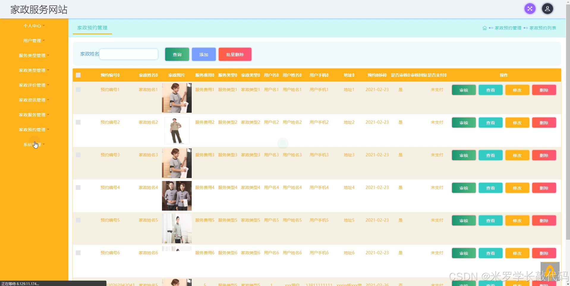Open the photo thumbnail of 家政姓名2
The width and height of the screenshot is (570, 286).
coord(177,131)
